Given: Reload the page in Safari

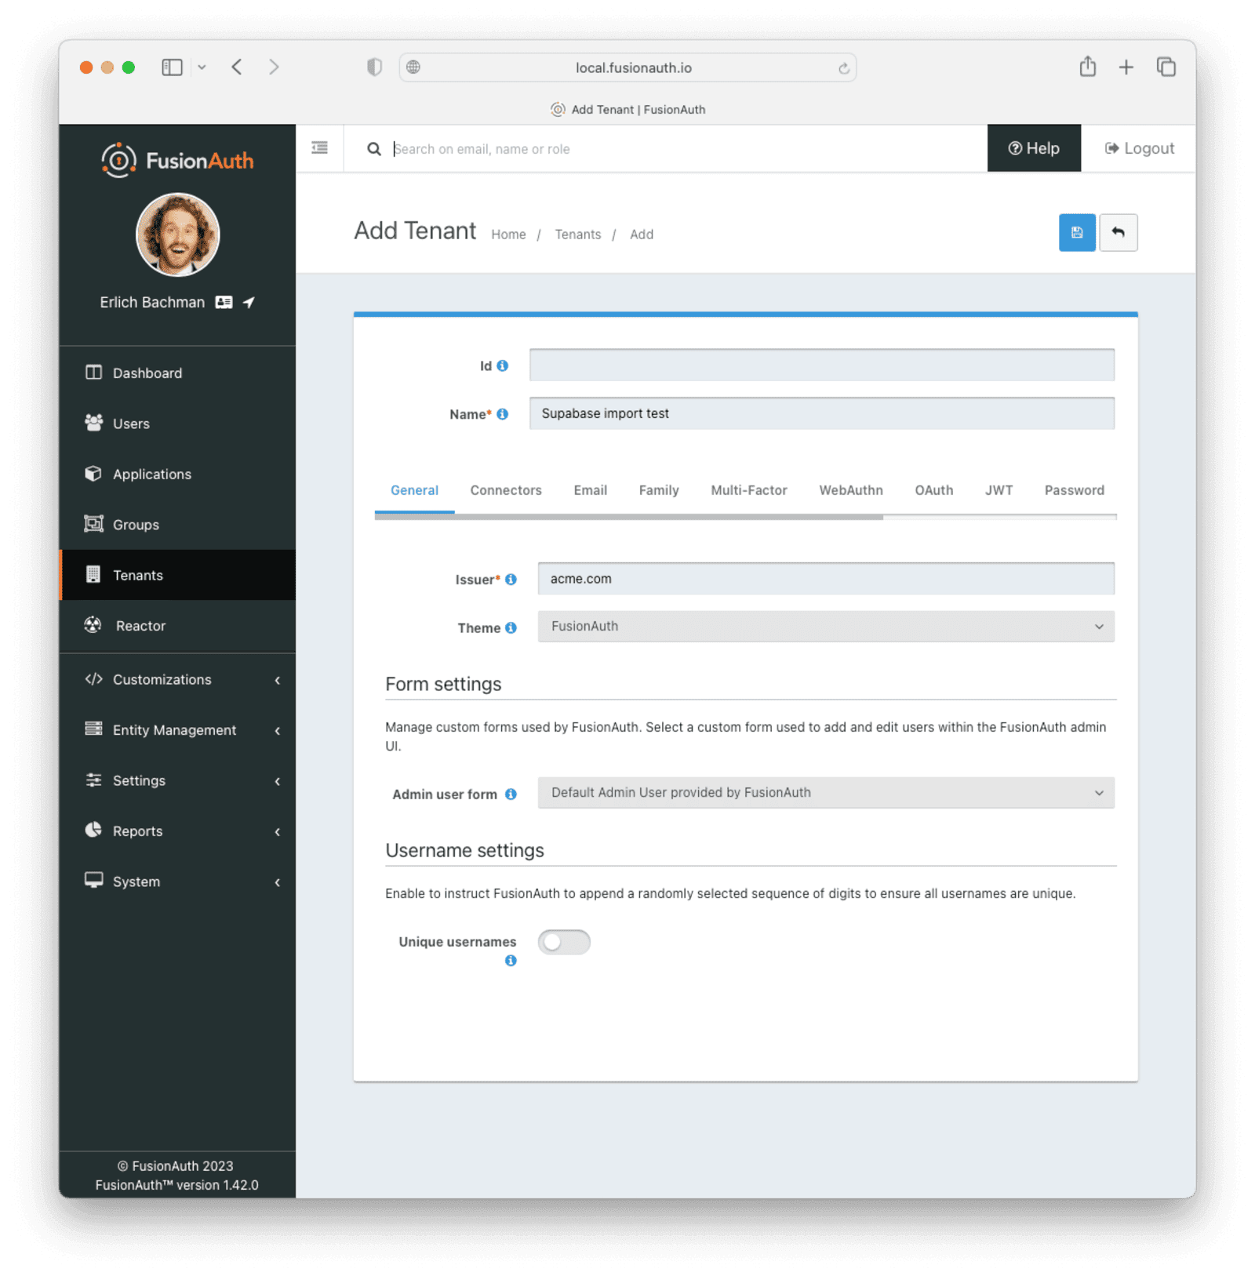Looking at the screenshot, I should [843, 68].
